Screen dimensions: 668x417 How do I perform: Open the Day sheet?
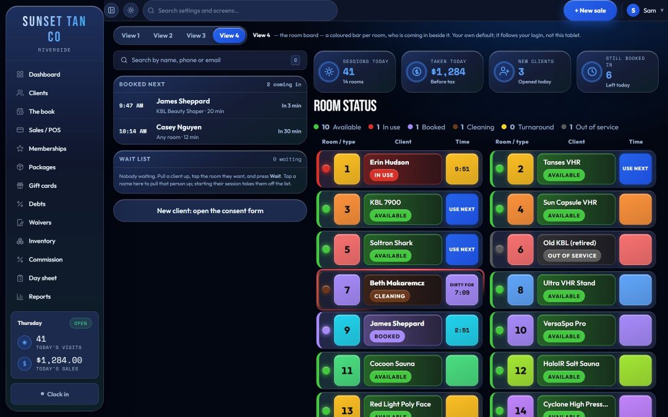tap(54, 278)
